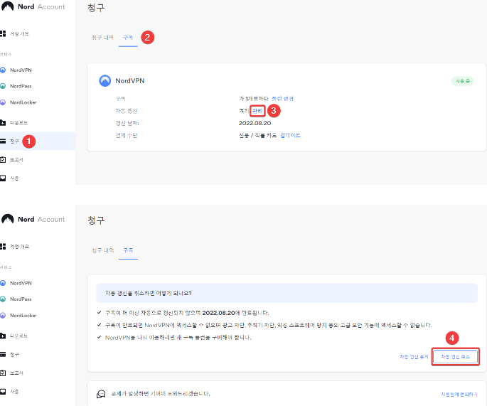Click 자동 갱신 유지 to keep auto-renewal
The height and width of the screenshot is (406, 487).
pos(414,357)
